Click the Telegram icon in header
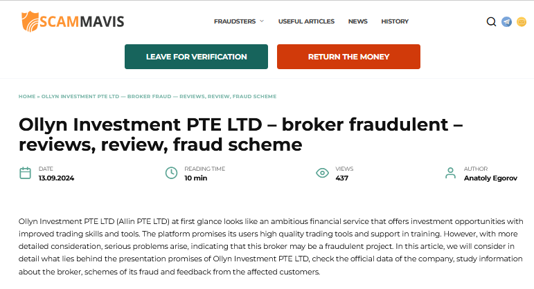The height and width of the screenshot is (289, 534). click(x=506, y=21)
